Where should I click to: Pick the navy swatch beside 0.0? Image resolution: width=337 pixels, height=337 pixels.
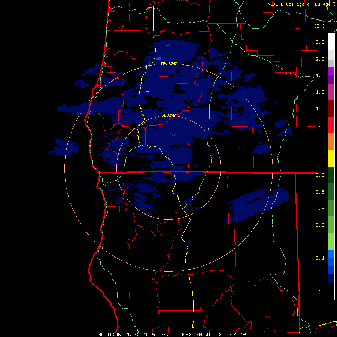pos(331,279)
